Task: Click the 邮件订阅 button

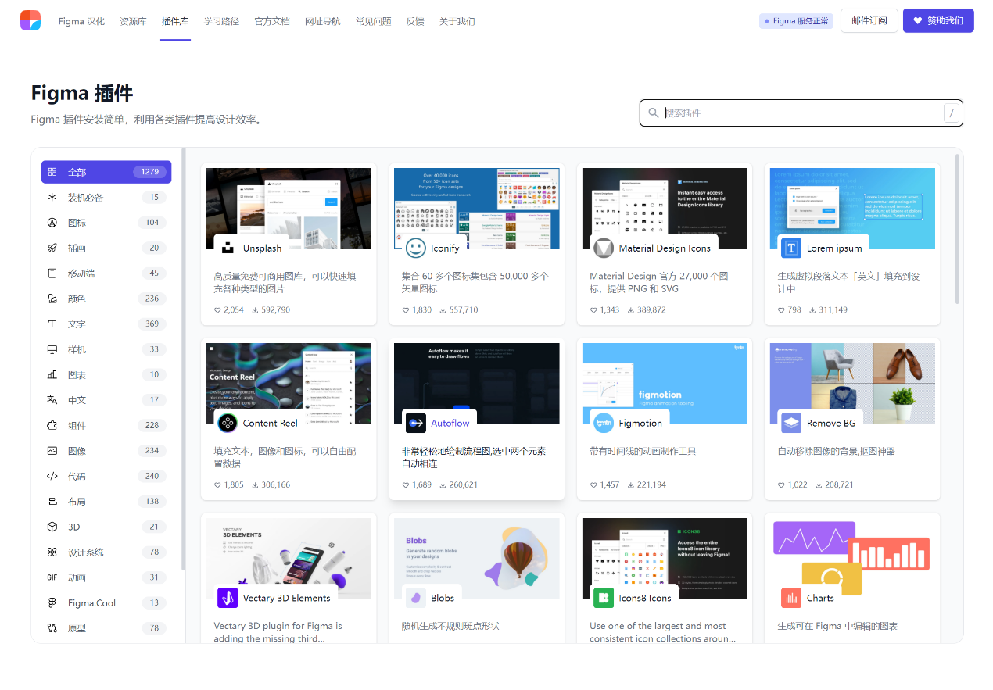Action: pyautogui.click(x=869, y=20)
